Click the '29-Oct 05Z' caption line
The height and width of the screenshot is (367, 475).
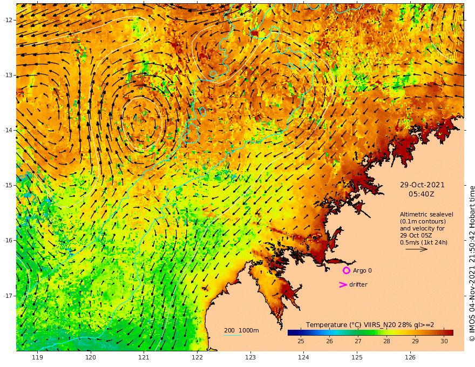point(416,235)
